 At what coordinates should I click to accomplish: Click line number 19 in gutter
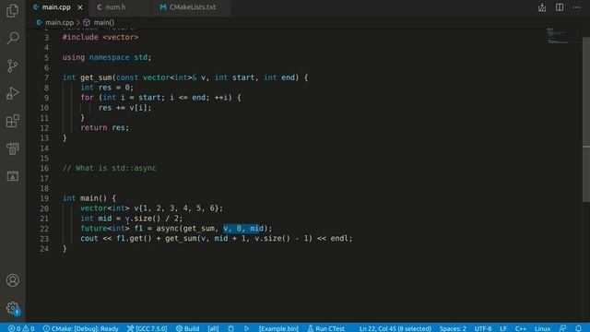(x=44, y=198)
